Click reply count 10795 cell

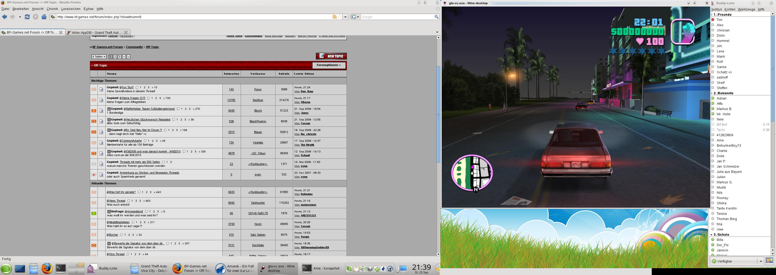tap(231, 100)
